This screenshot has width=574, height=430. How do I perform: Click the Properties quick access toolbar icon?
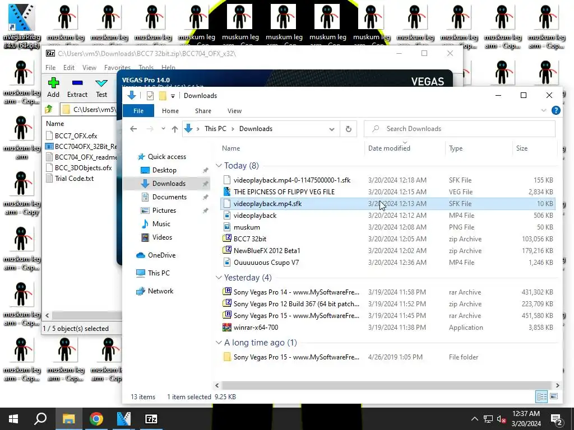click(150, 96)
